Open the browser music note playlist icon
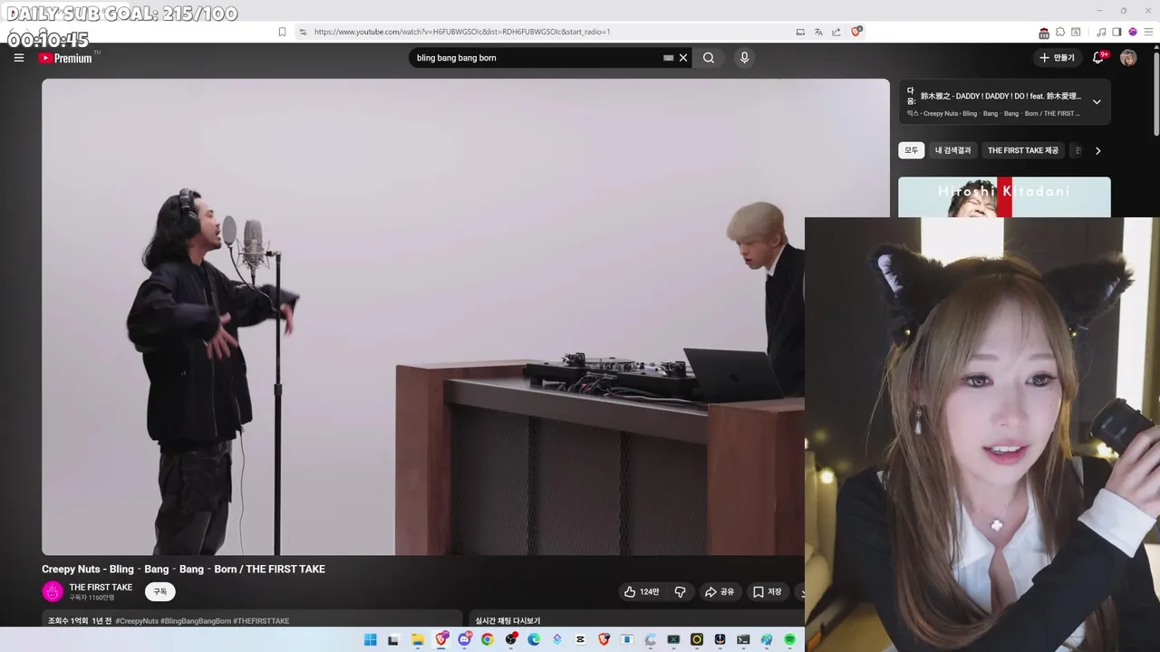The image size is (1160, 652). (x=1101, y=32)
